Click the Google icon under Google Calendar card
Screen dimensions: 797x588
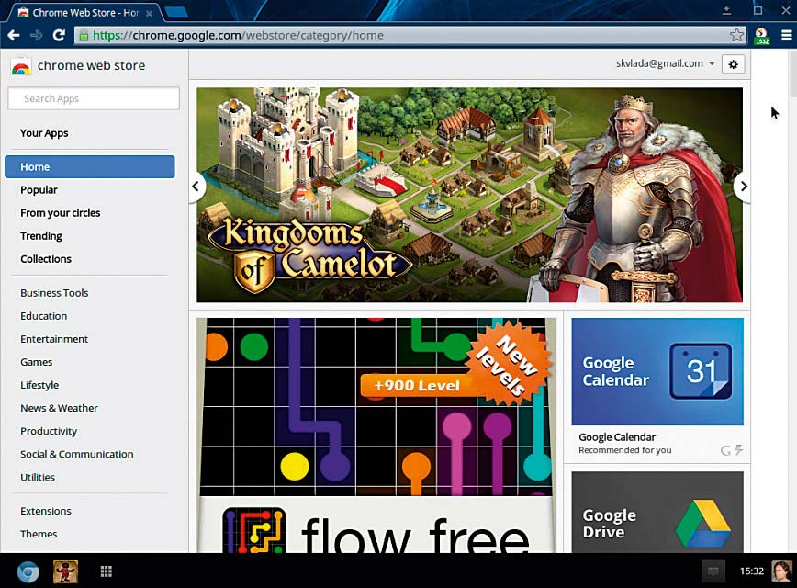coord(725,450)
